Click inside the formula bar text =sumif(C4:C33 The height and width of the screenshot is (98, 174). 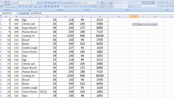[x=36, y=13]
